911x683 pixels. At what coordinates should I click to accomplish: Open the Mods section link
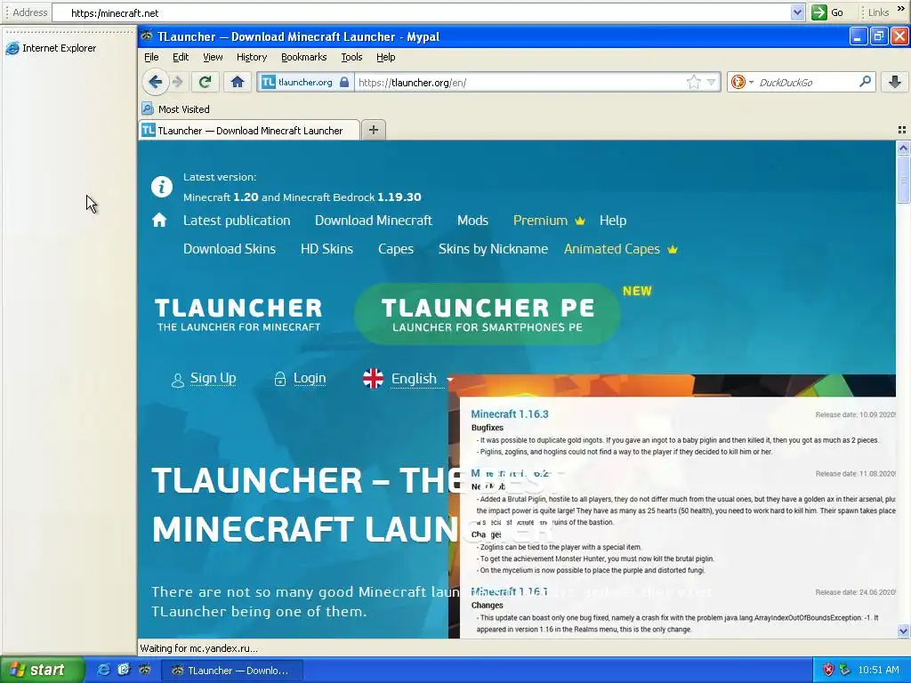click(472, 221)
